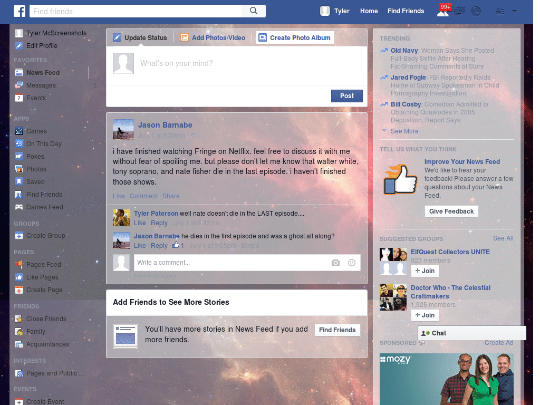Click the Edit Profile pencil icon
Viewport: 540px width, 405px height.
click(x=19, y=45)
